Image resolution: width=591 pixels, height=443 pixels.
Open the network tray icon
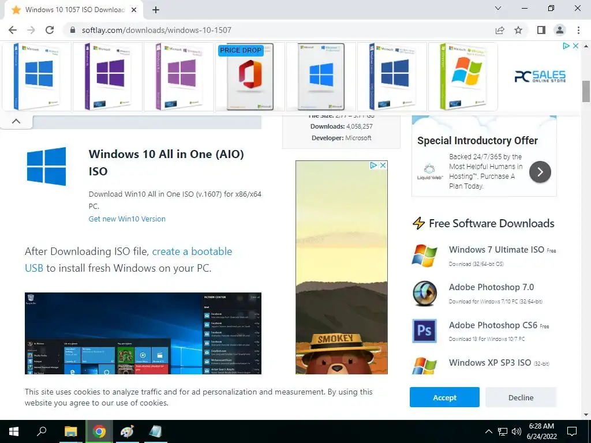[503, 431]
